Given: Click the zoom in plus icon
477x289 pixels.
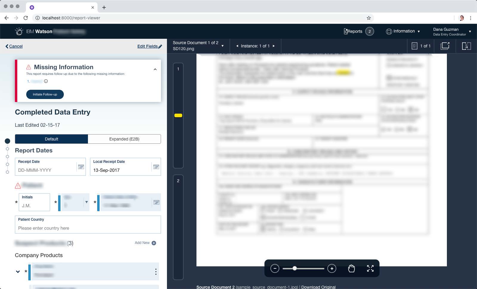Looking at the screenshot, I should 332,268.
